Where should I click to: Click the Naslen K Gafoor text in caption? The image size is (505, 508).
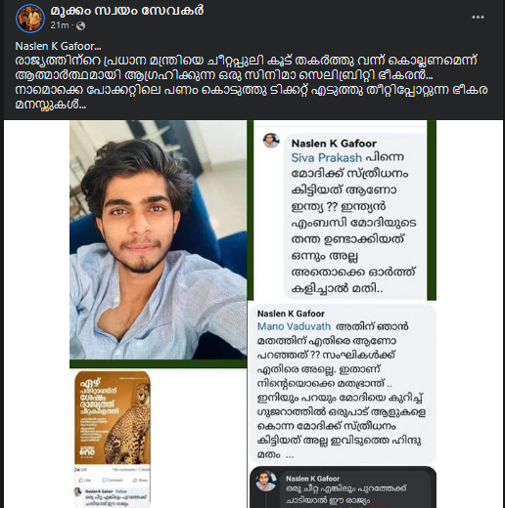coord(58,47)
